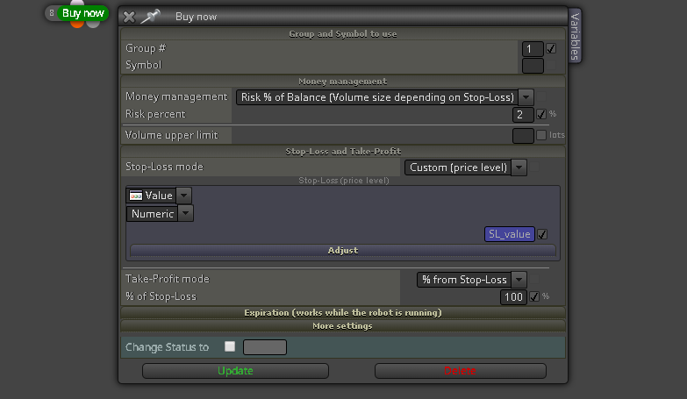Toggle the Stop-Loss mode checkbox
Viewport: 687px width, 399px height.
tap(534, 167)
